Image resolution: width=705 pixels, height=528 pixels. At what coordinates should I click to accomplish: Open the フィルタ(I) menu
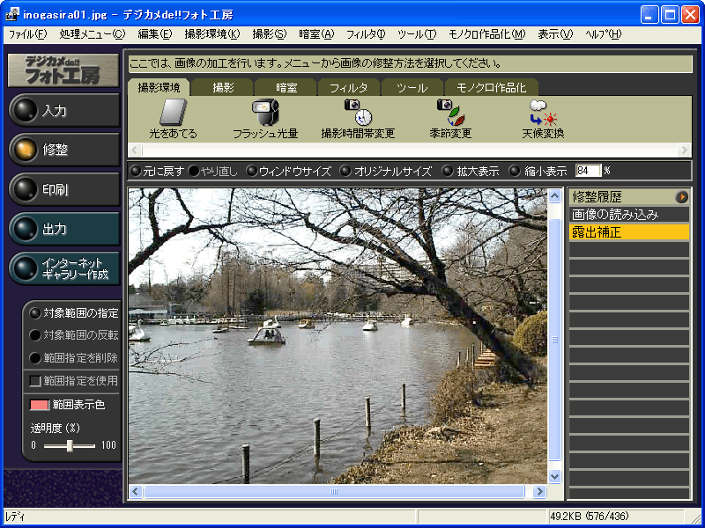pos(366,34)
